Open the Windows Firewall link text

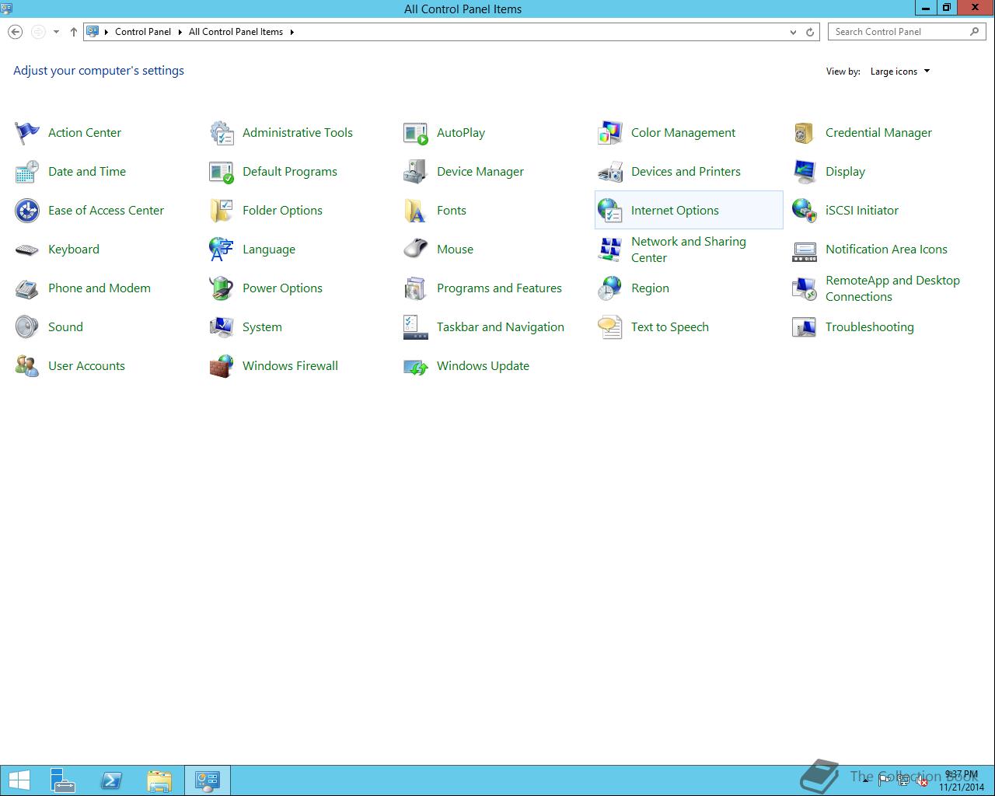click(290, 366)
